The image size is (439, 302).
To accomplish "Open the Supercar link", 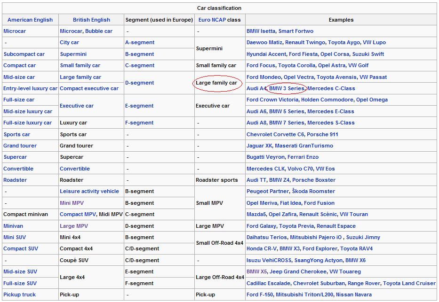I will click(x=15, y=157).
